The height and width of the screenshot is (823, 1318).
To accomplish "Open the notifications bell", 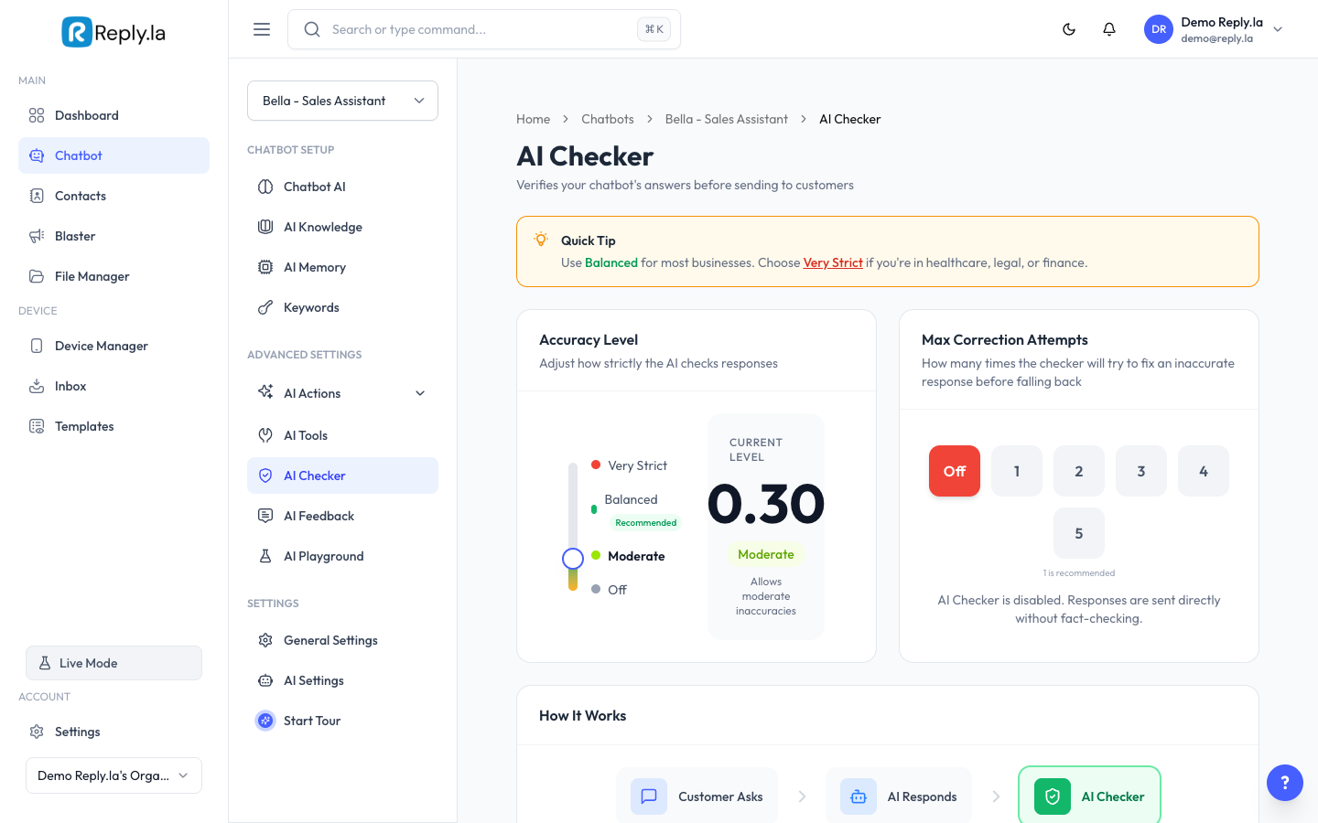I will (x=1109, y=29).
